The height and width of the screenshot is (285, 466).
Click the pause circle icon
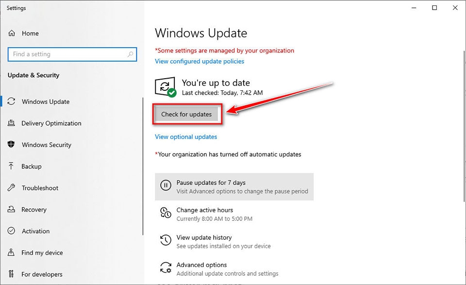pyautogui.click(x=166, y=185)
